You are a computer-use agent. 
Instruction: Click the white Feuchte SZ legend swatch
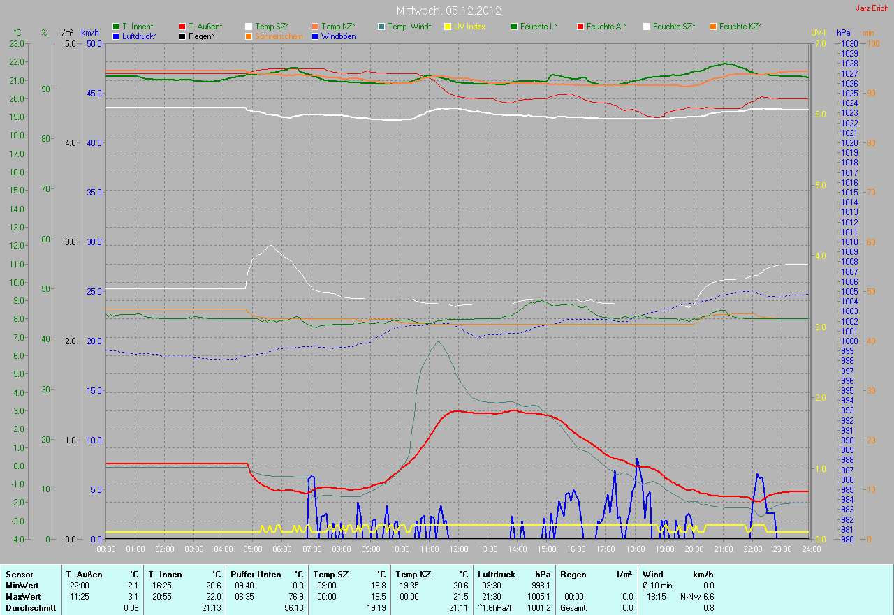(x=647, y=27)
